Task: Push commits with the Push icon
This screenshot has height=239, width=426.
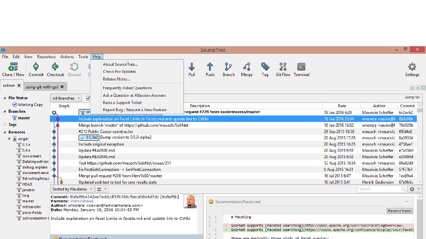Action: 210,69
